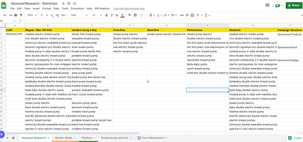Screen dimensions: 303x142
Task: Open the Google Meet call icon
Action: click(278, 5)
